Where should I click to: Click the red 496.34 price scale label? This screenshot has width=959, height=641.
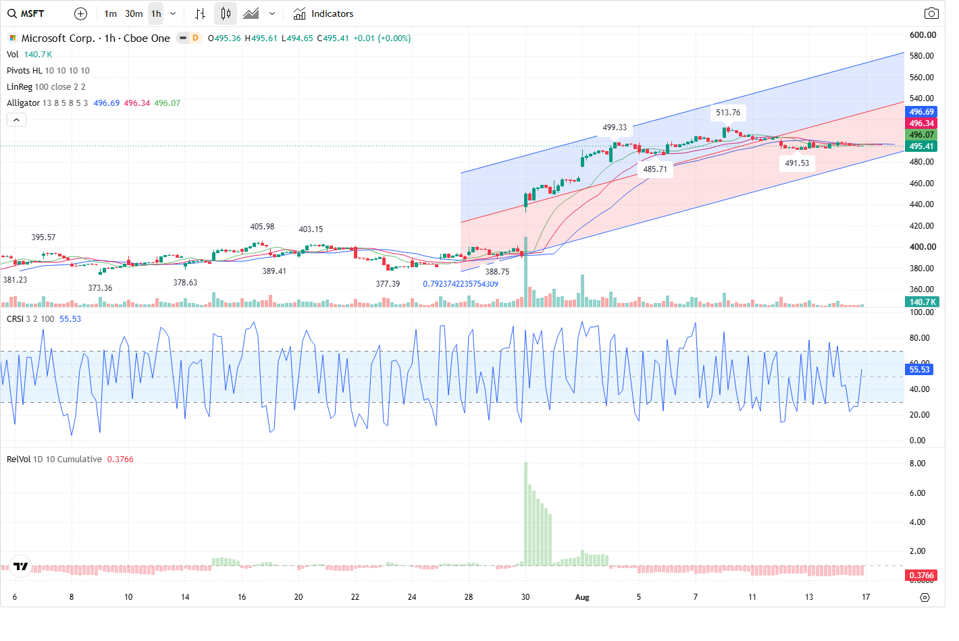921,123
